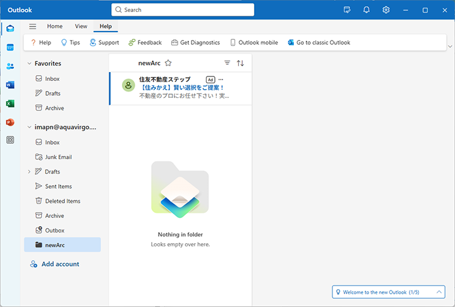Screen dimensions: 455x307
Task: Add newArc folder to favorites with the star
Action: 168,63
